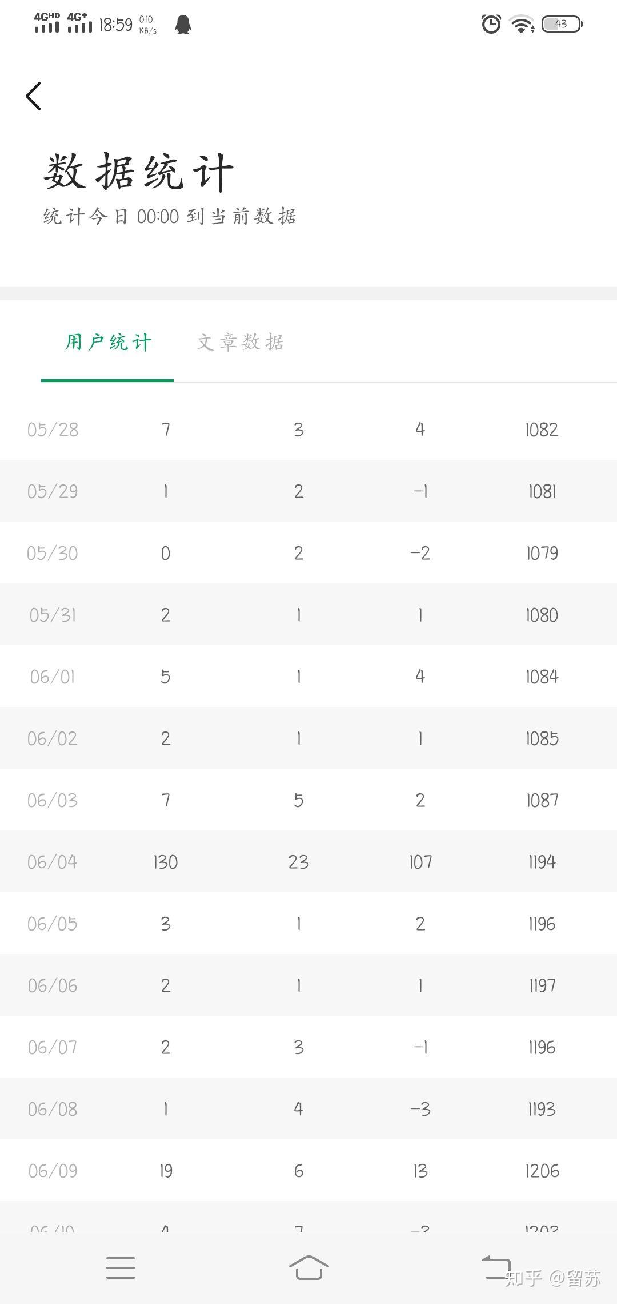Open the 05/28 data row

click(308, 429)
